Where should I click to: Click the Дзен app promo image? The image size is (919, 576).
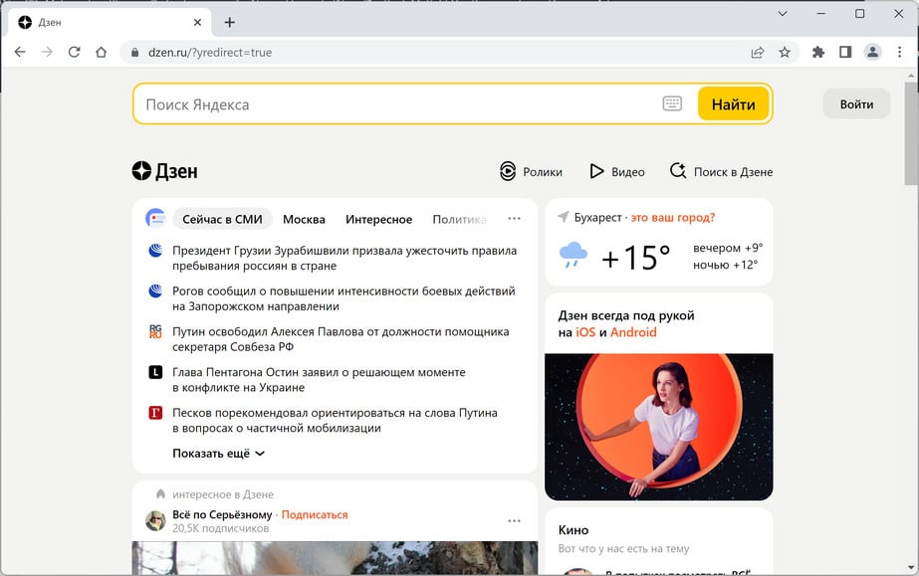pyautogui.click(x=659, y=427)
